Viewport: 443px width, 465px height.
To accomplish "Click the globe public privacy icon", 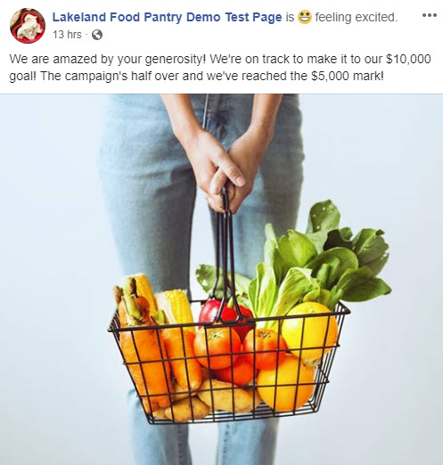I will click(x=97, y=35).
